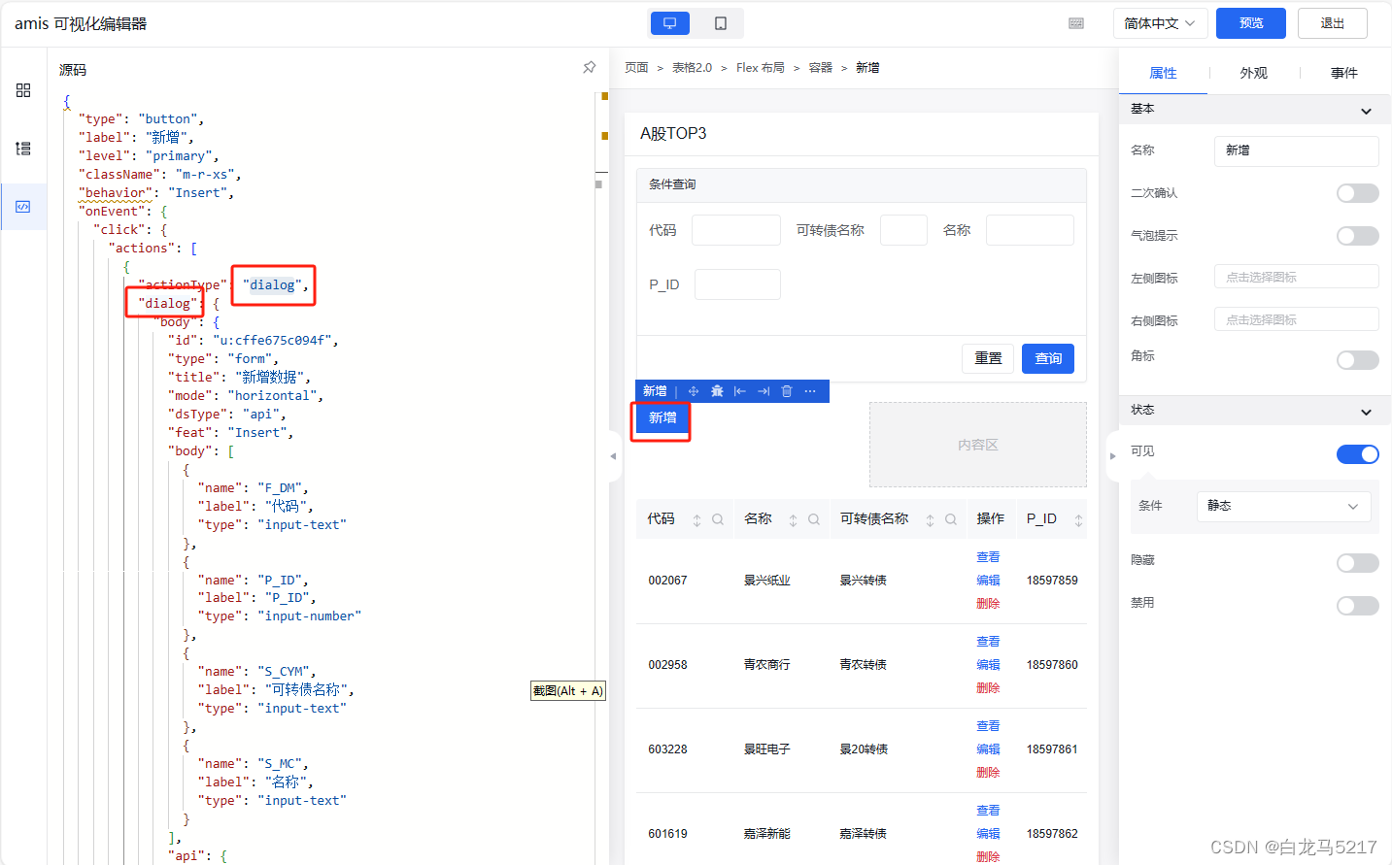Sort the P_ID column
1392x865 pixels.
1078,520
